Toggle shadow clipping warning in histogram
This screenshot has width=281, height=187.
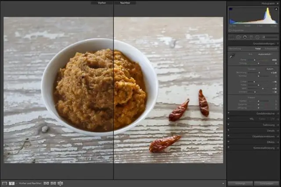pyautogui.click(x=230, y=9)
